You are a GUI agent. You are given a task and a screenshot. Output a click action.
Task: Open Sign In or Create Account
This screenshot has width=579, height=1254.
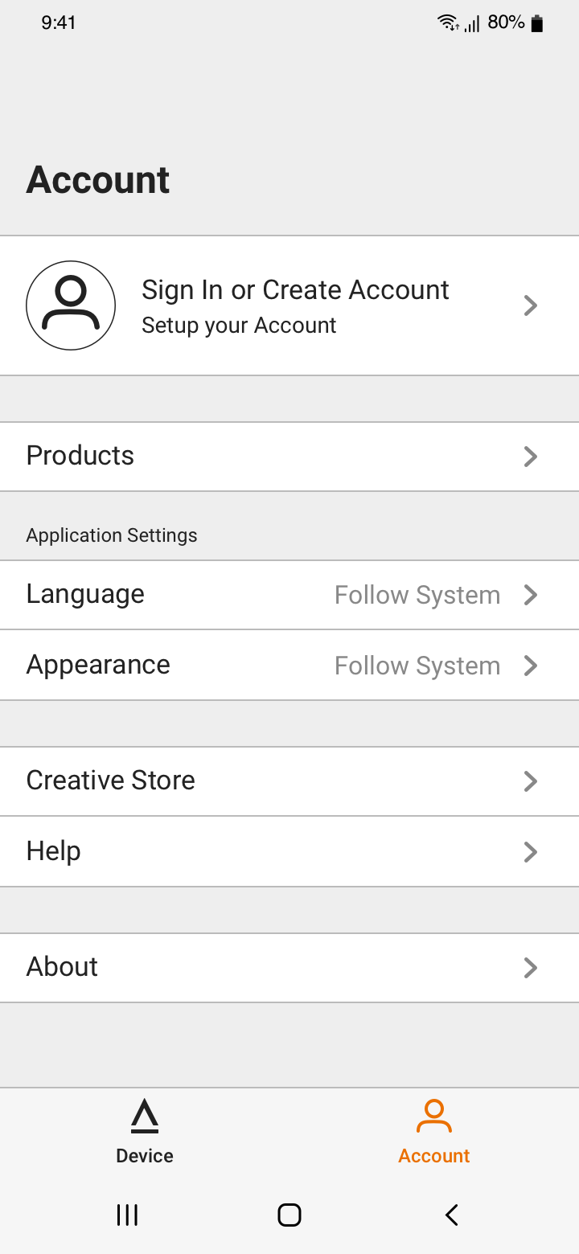click(x=289, y=305)
